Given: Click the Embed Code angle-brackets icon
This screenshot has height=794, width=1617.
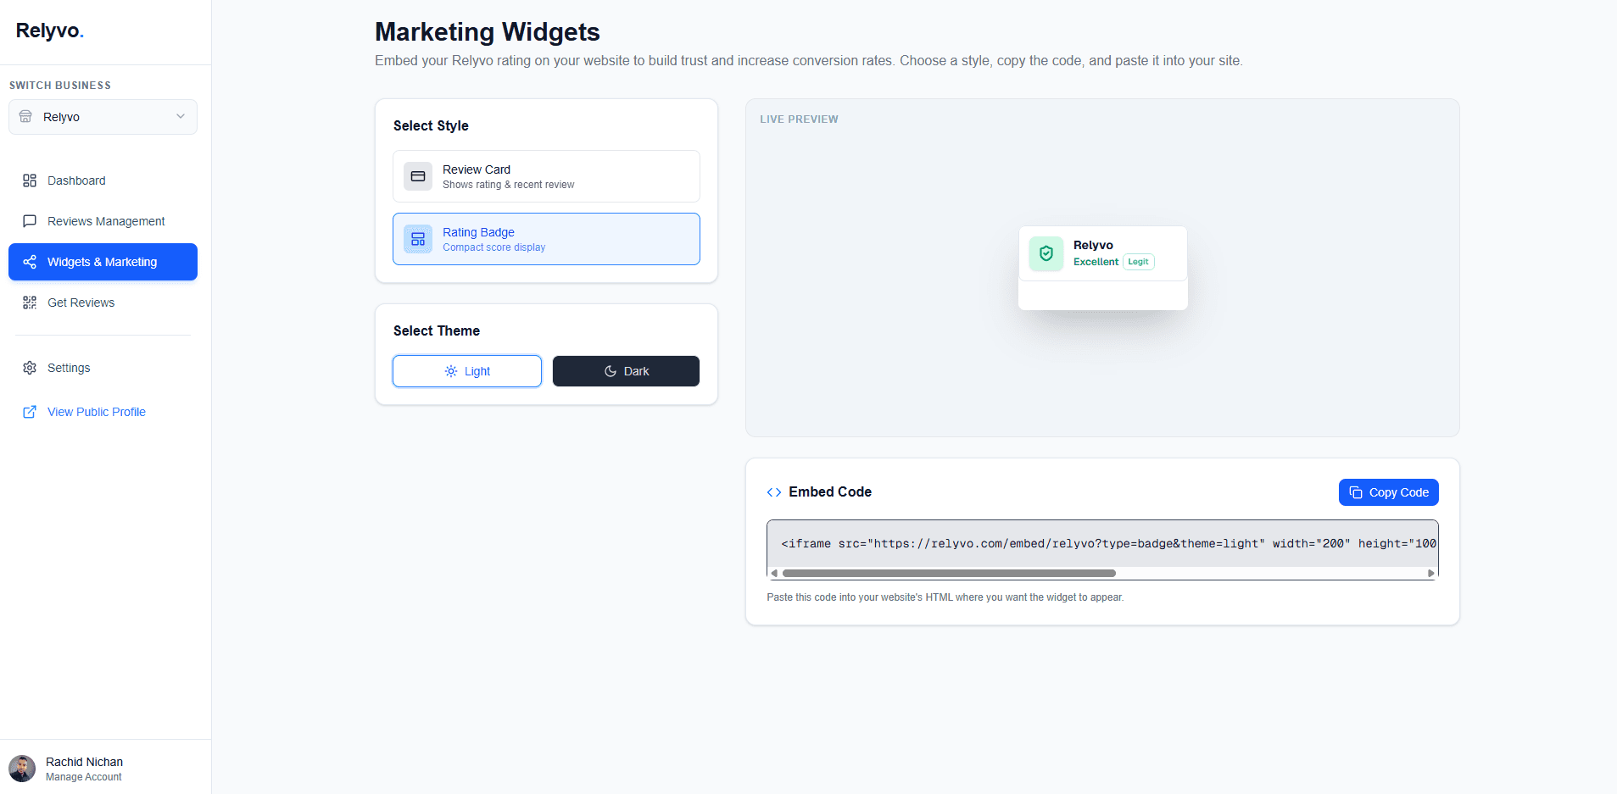Looking at the screenshot, I should point(773,491).
